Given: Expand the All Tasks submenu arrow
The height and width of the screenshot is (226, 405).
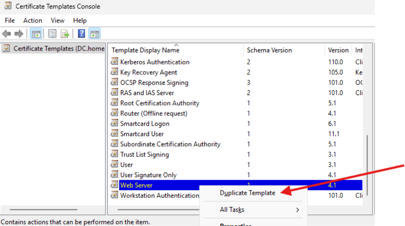Looking at the screenshot, I should coord(297,210).
